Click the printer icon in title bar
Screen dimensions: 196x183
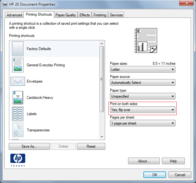[x=5, y=4]
